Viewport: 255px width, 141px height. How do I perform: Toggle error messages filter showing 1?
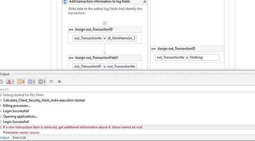[10, 82]
